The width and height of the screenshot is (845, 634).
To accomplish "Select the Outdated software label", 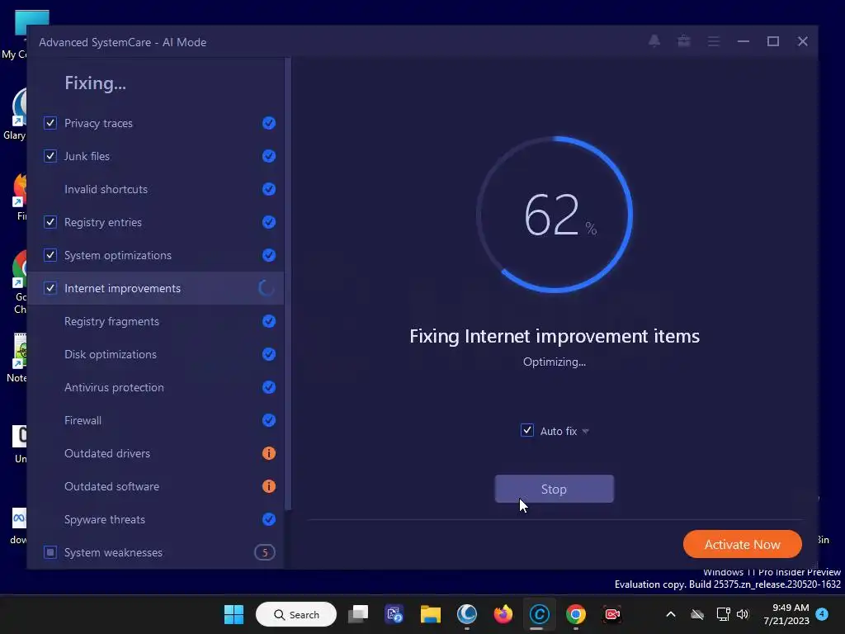I will (x=111, y=486).
